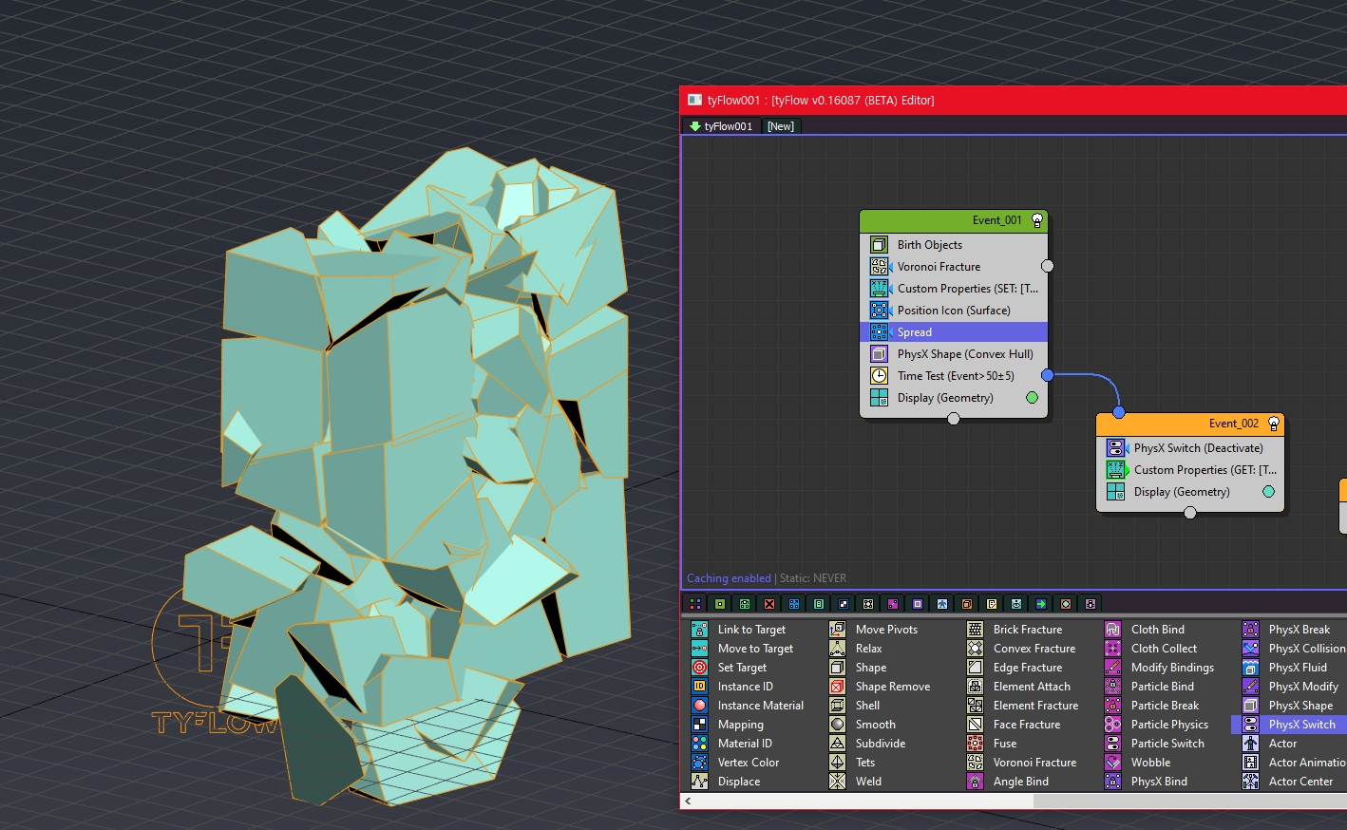Click the Voronoi Fracture output connector
This screenshot has width=1347, height=830.
(x=1048, y=266)
